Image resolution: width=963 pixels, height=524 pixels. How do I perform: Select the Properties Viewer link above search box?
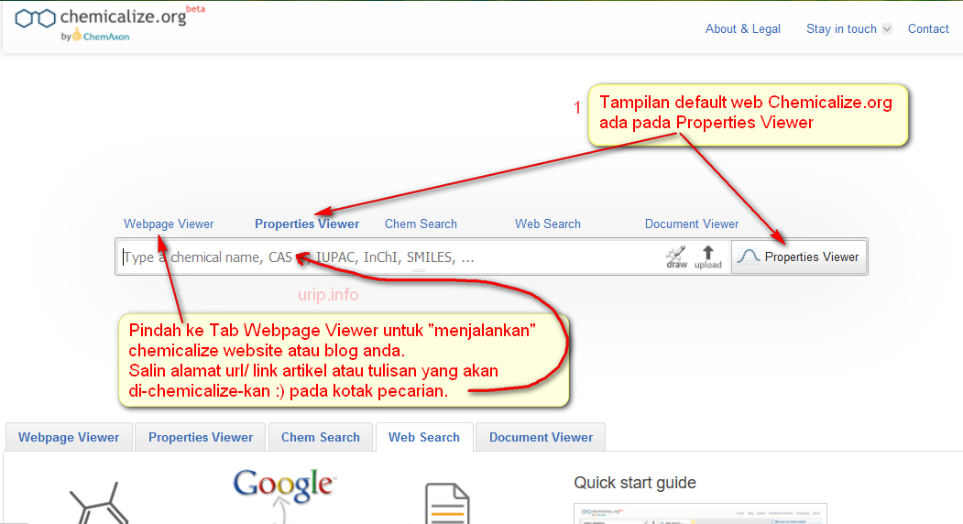click(306, 224)
